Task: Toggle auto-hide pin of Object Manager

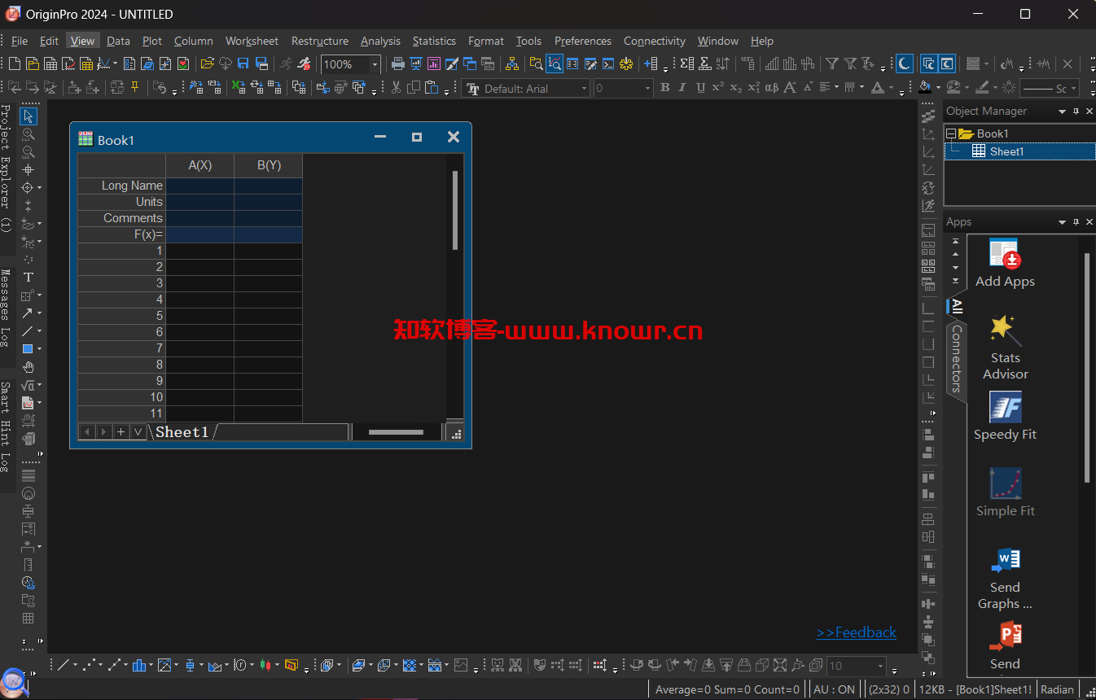Action: tap(1076, 111)
